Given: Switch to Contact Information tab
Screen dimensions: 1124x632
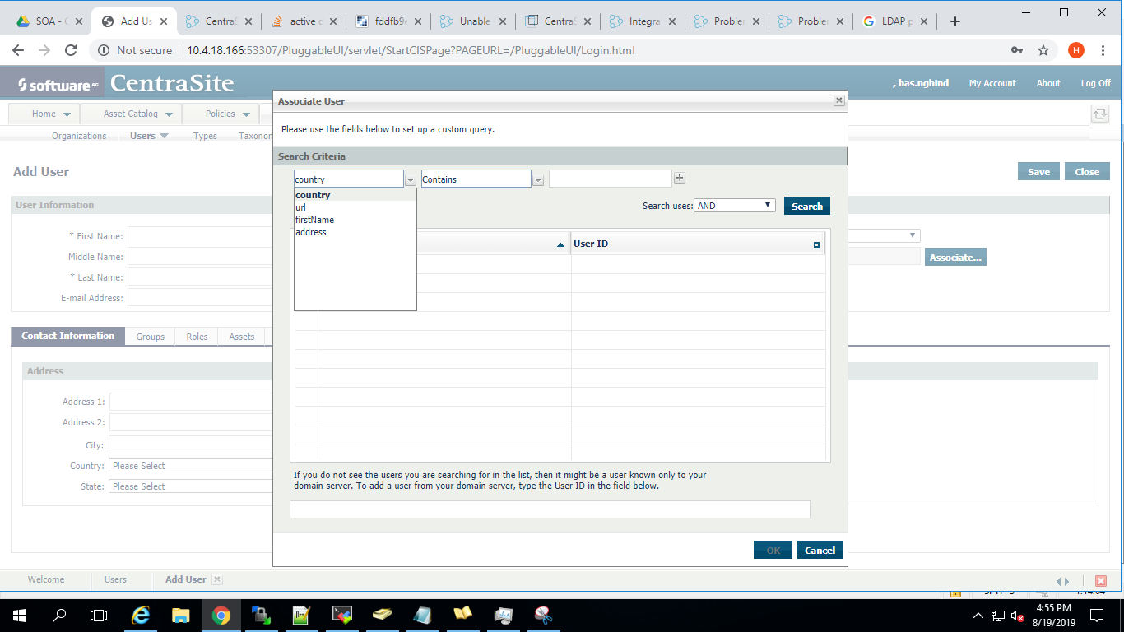Looking at the screenshot, I should pos(68,336).
